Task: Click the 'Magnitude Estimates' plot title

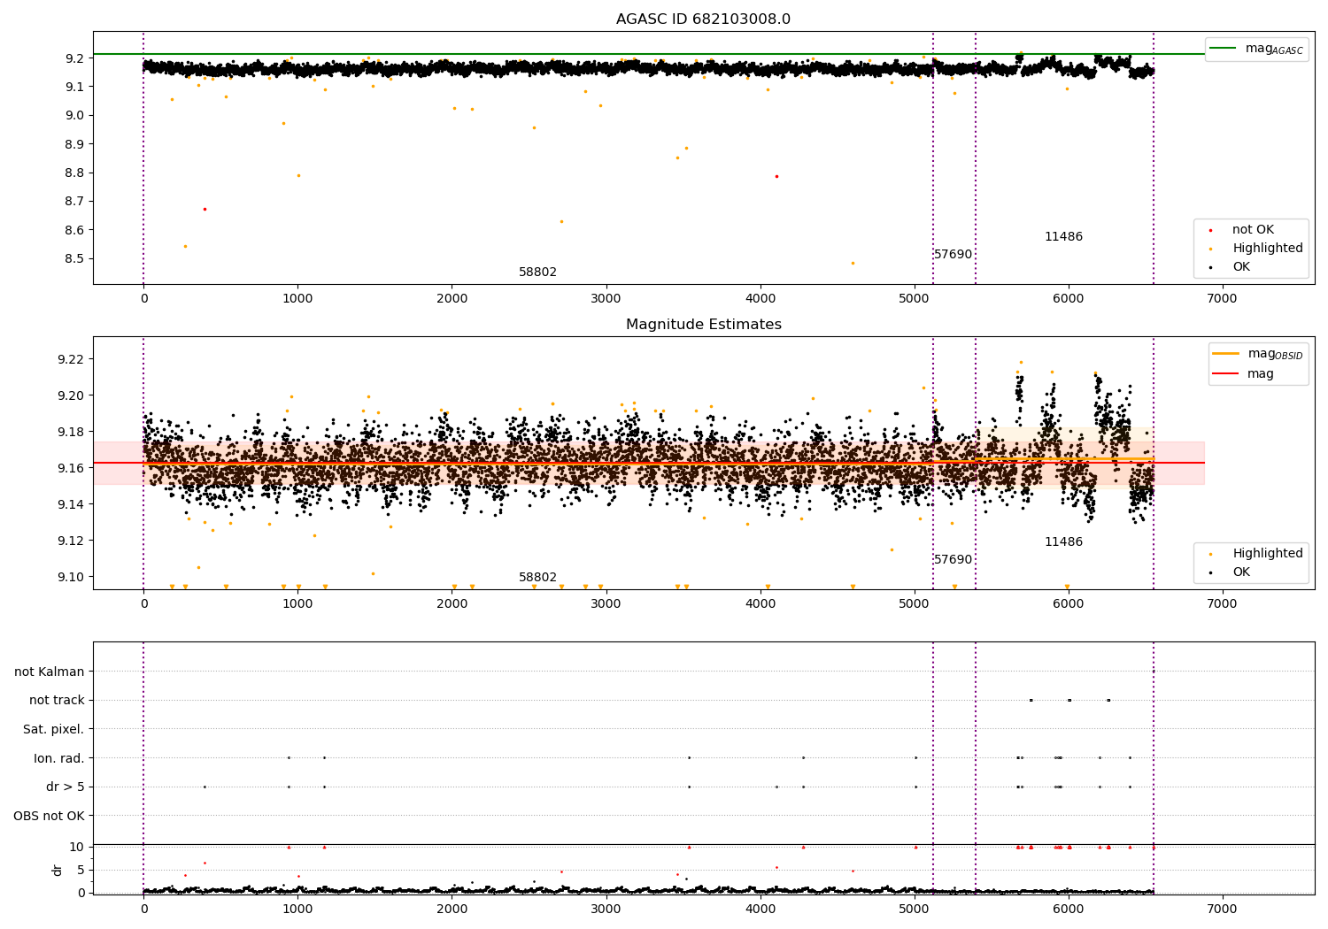Action: 703,325
